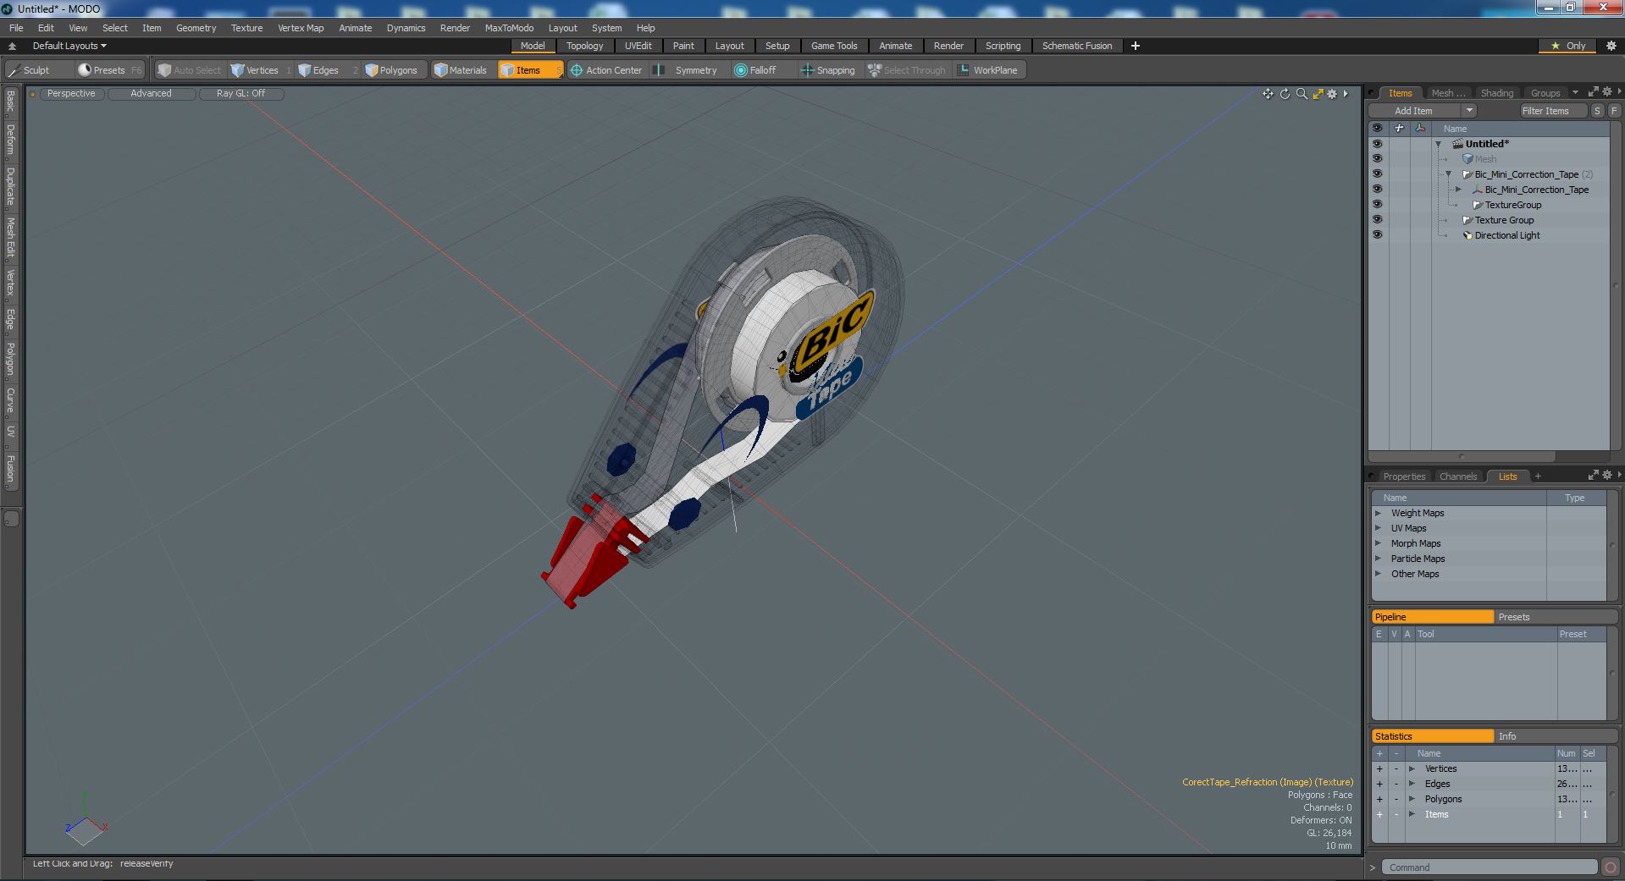Open the Vertex Map menu

pos(301,28)
